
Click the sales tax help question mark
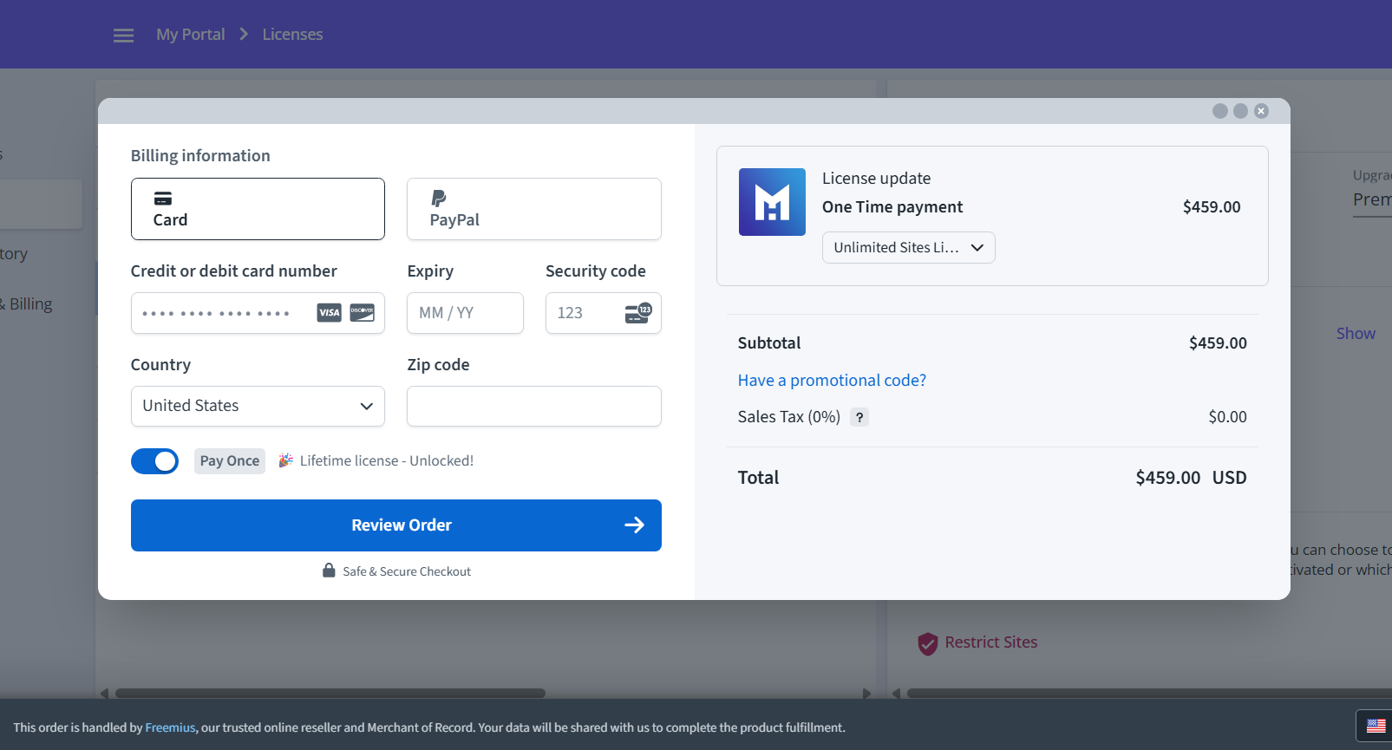[x=859, y=417]
